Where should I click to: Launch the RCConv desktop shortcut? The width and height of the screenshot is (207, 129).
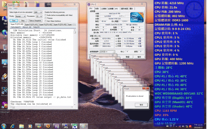pos(4,91)
